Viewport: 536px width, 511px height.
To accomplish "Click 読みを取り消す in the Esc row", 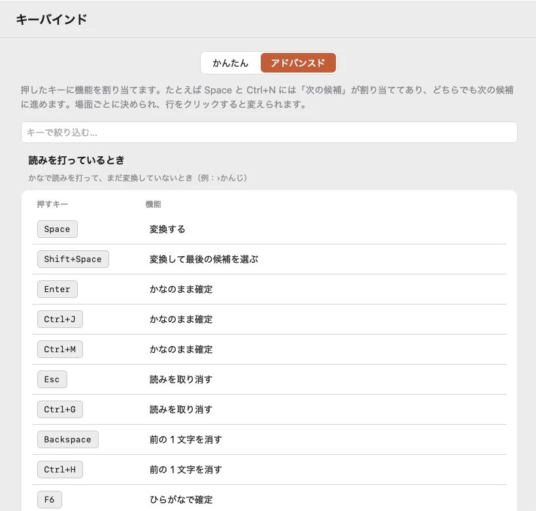I will (x=181, y=380).
